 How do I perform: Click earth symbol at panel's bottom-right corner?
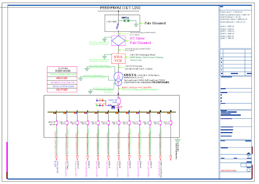point(177,141)
